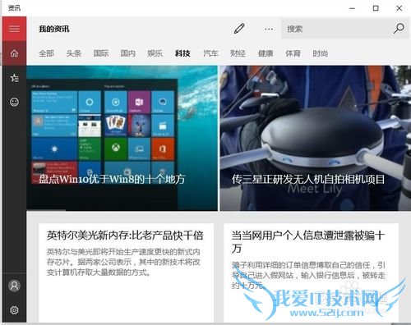Open headline 盘点Win10优于Win8的十个地方
Image resolution: width=411 pixels, height=325 pixels.
[112, 179]
